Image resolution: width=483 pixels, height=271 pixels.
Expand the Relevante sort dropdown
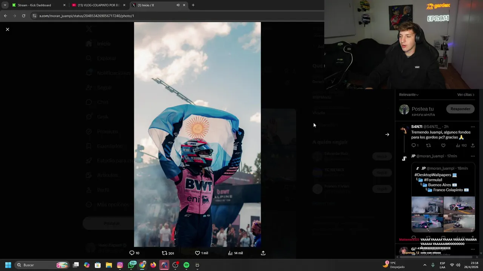[409, 94]
